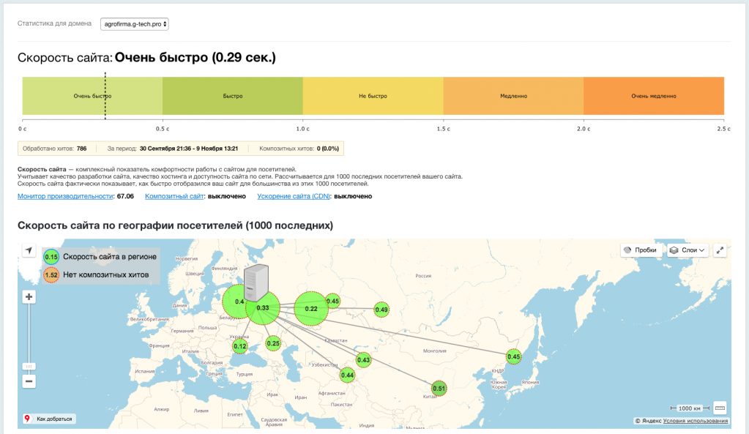Open Монитор производительности link
The image size is (749, 434).
click(65, 196)
